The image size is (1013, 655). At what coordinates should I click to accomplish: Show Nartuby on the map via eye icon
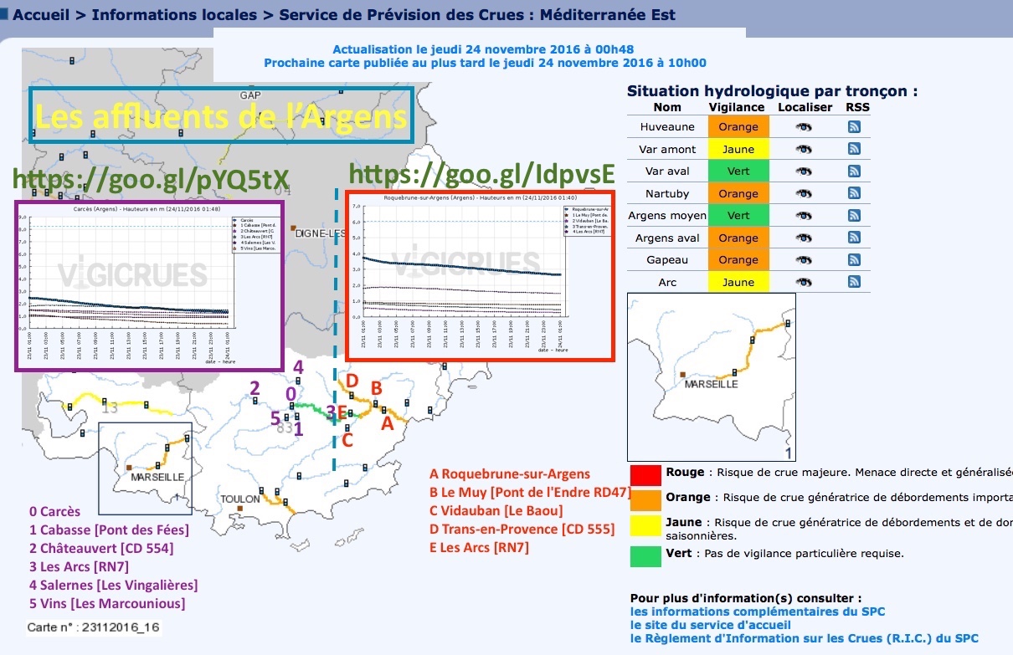[x=805, y=193]
